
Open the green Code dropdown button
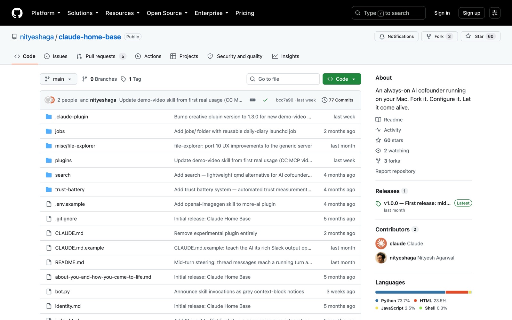click(342, 79)
